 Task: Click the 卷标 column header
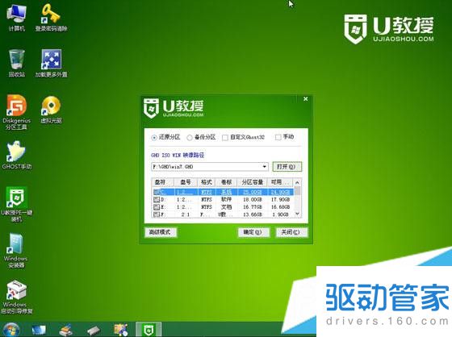(226, 182)
